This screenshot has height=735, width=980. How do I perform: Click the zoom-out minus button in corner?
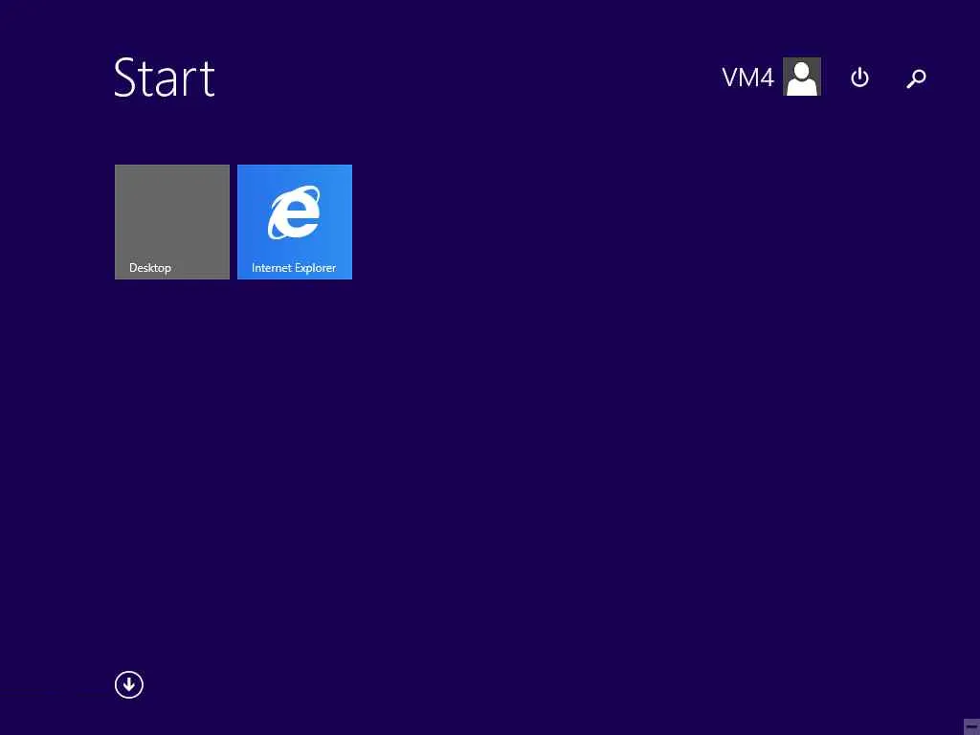[971, 726]
